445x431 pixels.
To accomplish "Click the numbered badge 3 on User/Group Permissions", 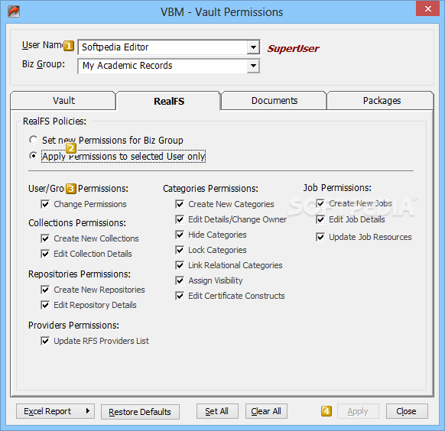I will (71, 189).
